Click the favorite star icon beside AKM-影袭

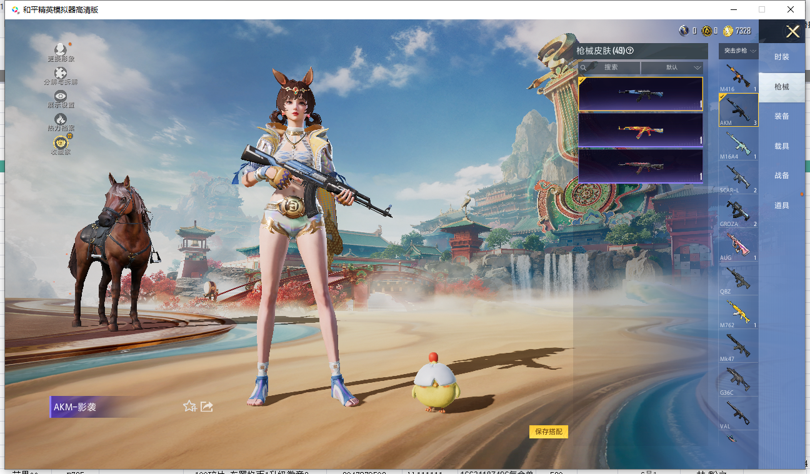(x=189, y=407)
